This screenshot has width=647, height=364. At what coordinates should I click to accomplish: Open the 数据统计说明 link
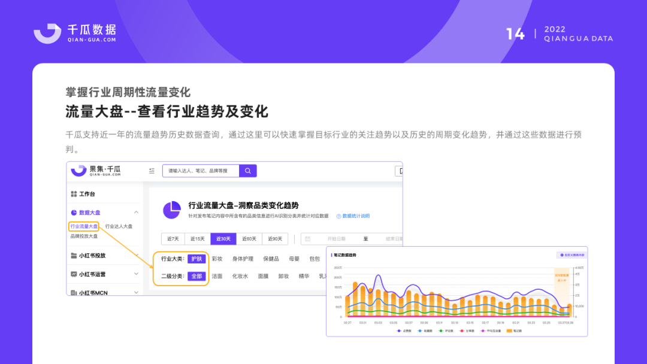coord(356,216)
